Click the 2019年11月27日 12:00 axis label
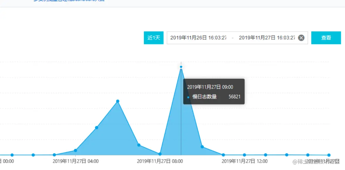The image size is (345, 170). (x=245, y=161)
